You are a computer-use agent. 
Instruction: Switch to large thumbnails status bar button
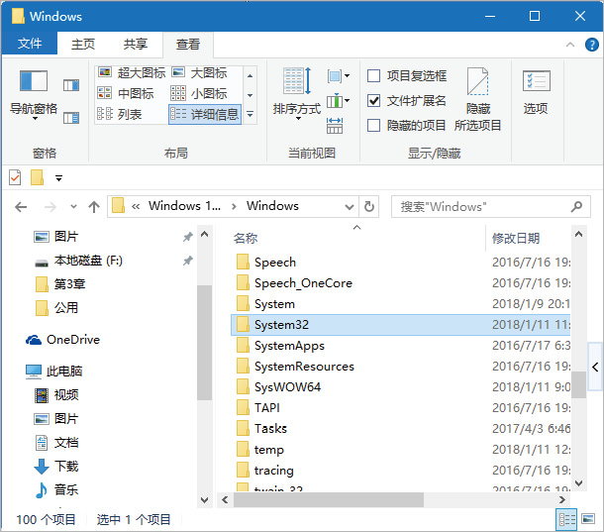tap(588, 520)
